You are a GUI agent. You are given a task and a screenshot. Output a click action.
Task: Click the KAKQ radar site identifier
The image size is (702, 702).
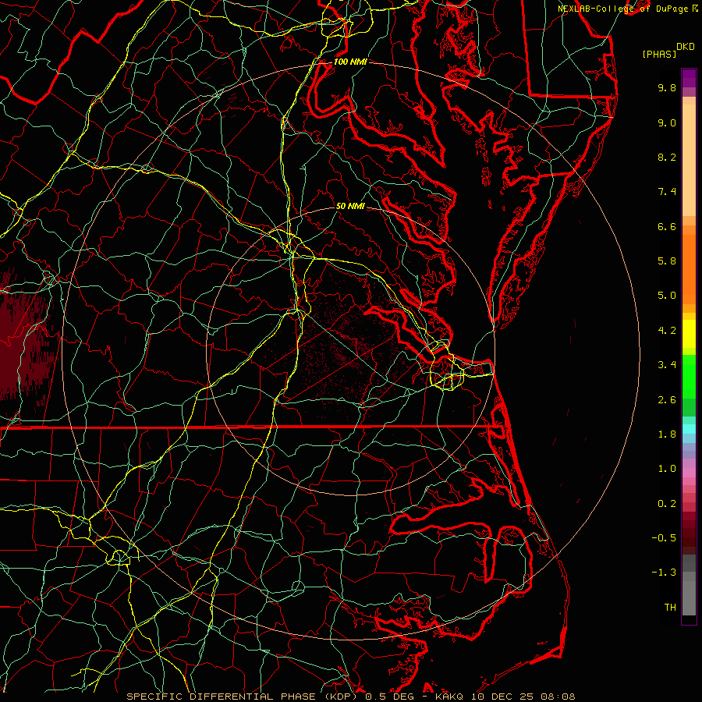[x=449, y=697]
